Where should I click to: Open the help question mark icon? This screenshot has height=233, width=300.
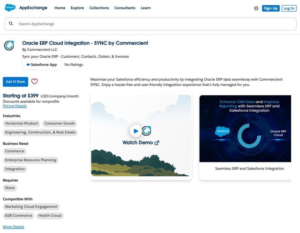coord(256,8)
